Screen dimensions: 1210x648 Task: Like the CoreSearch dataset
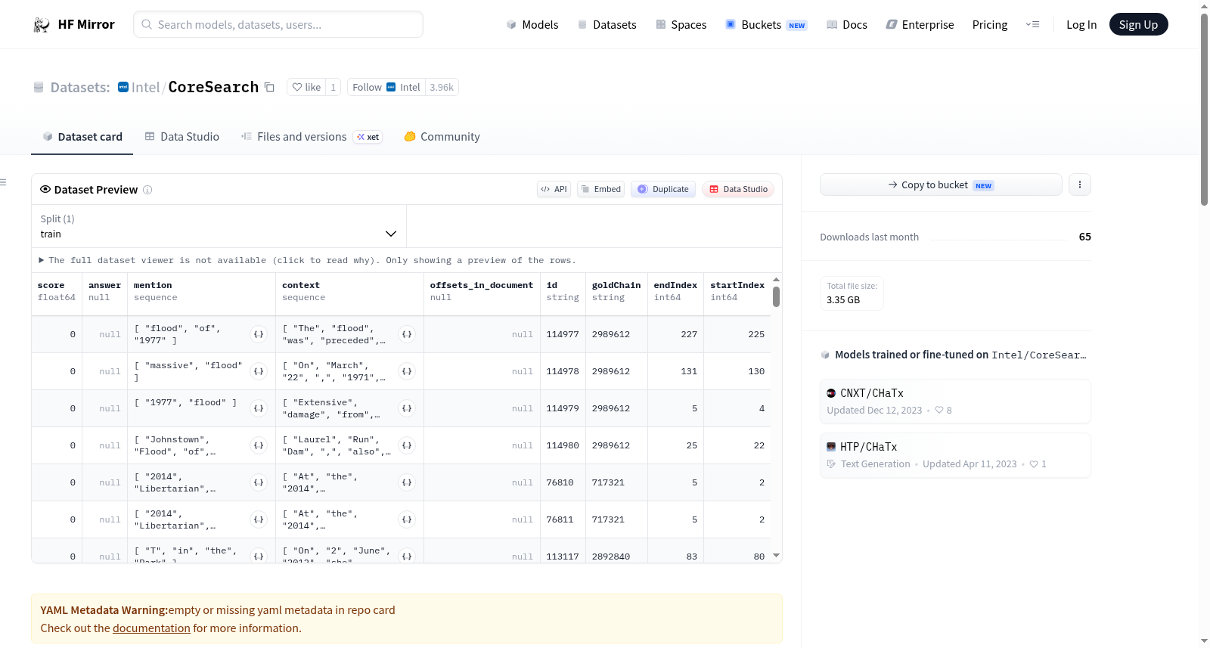pyautogui.click(x=306, y=87)
